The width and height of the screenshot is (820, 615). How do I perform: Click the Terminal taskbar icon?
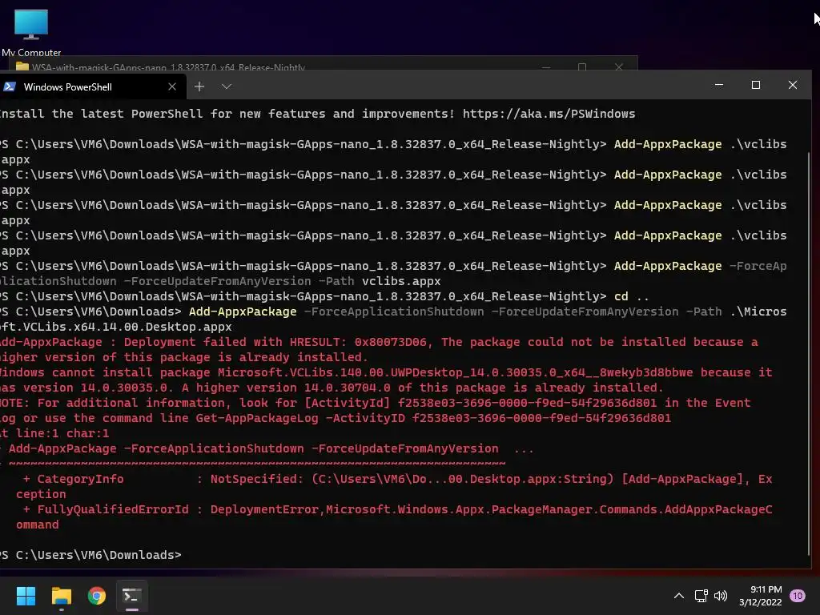pos(132,596)
